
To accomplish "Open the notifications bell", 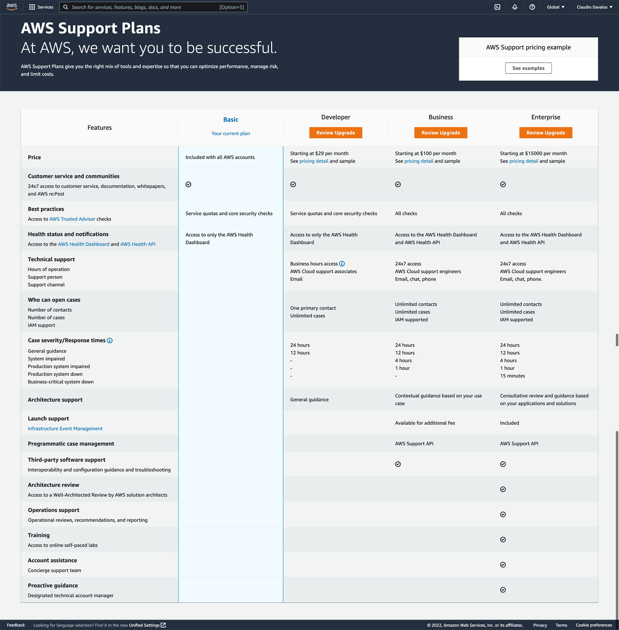I will tap(515, 7).
